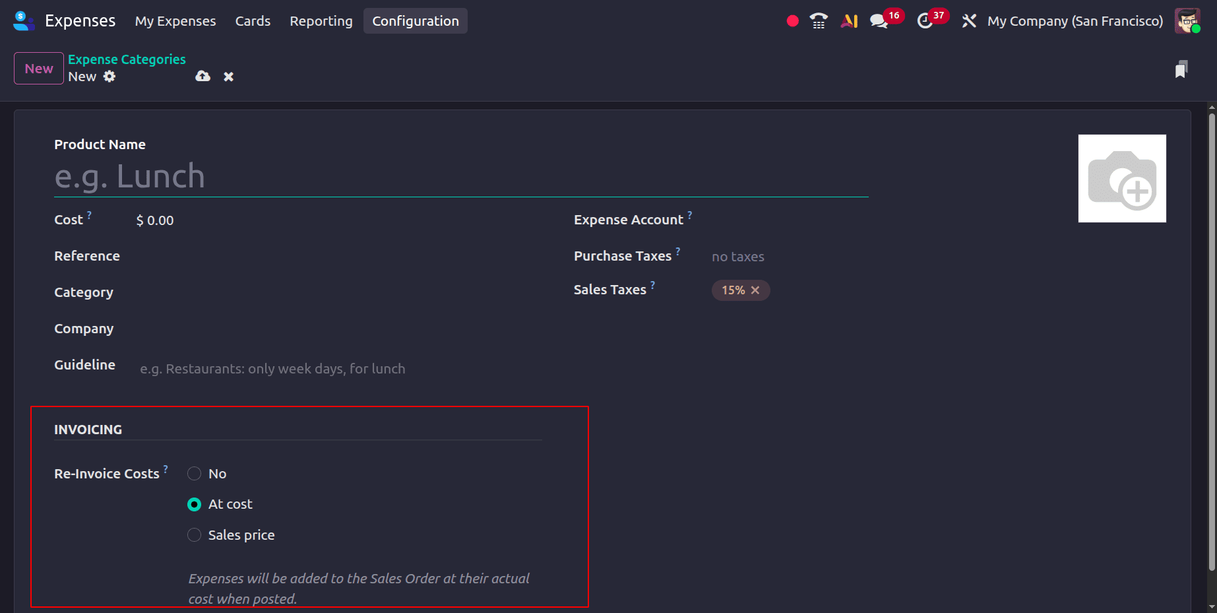
Task: Show Expense Account help tooltip
Action: click(x=690, y=214)
